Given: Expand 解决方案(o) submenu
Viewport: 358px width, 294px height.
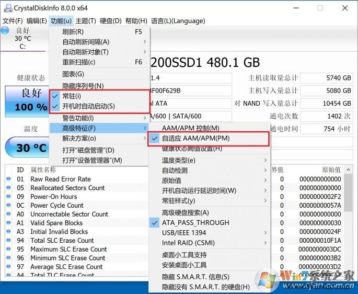Looking at the screenshot, I should click(x=99, y=138).
